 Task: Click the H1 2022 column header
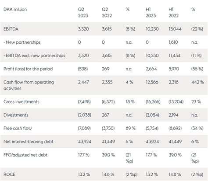point(174,12)
